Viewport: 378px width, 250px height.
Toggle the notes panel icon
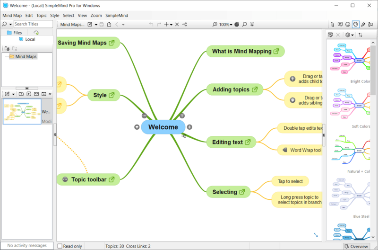click(340, 25)
